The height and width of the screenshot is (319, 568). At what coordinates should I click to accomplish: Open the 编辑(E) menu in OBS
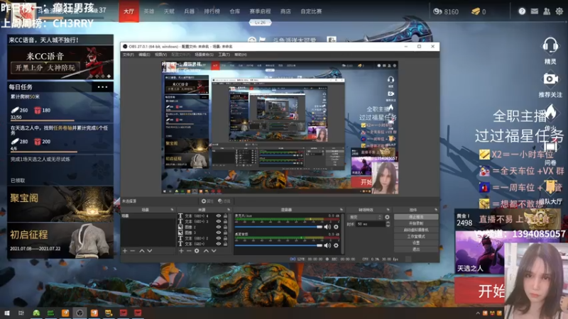click(x=144, y=55)
